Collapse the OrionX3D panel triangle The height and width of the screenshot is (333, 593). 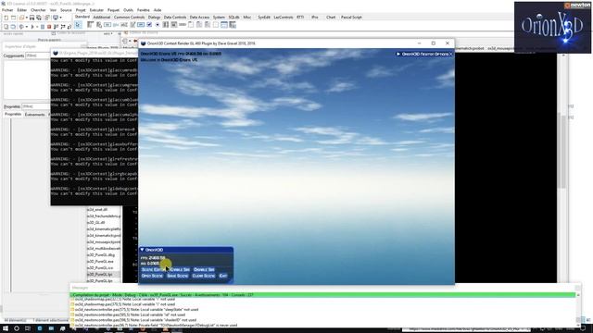pos(142,250)
